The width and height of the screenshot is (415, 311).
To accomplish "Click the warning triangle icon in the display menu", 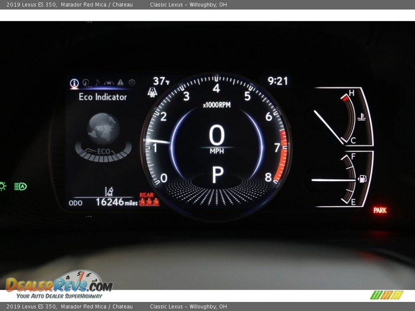I will (120, 83).
